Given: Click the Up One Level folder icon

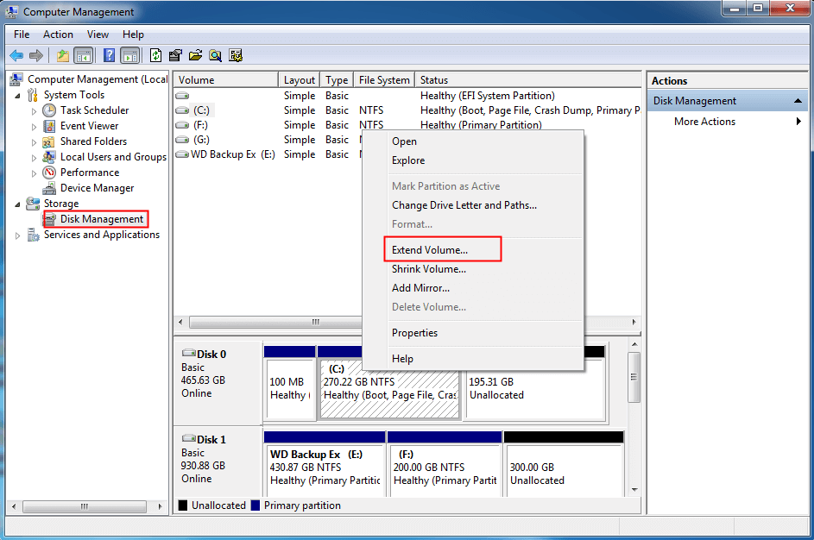Looking at the screenshot, I should point(63,55).
